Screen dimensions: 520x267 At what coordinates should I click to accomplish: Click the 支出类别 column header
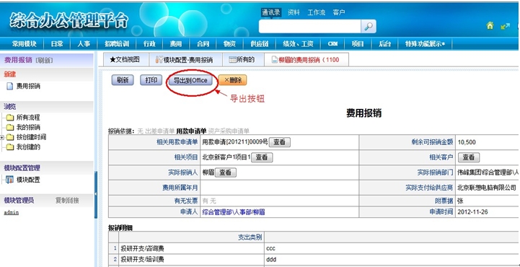point(250,237)
